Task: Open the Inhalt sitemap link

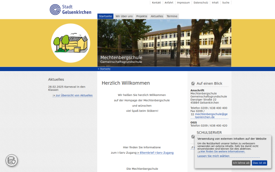Action: 215,3
